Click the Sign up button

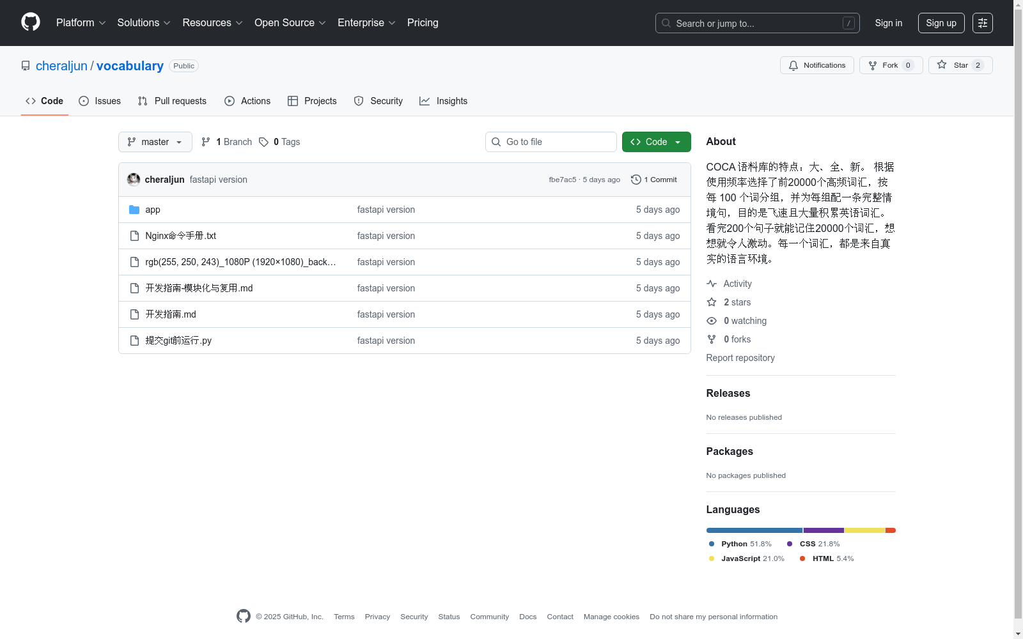pyautogui.click(x=941, y=23)
